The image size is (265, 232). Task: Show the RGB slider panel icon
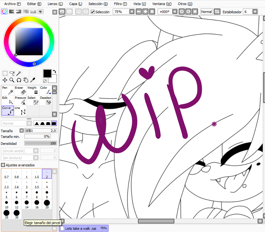point(11,12)
